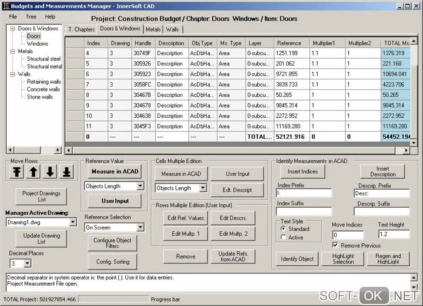Move selected row up one position
Image resolution: width=423 pixels, height=306 pixels.
tap(33, 172)
